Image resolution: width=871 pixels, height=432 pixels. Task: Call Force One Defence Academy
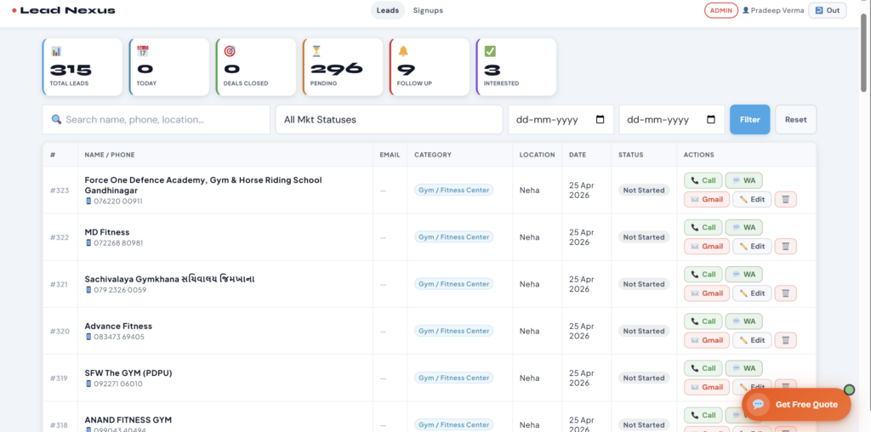pos(703,180)
